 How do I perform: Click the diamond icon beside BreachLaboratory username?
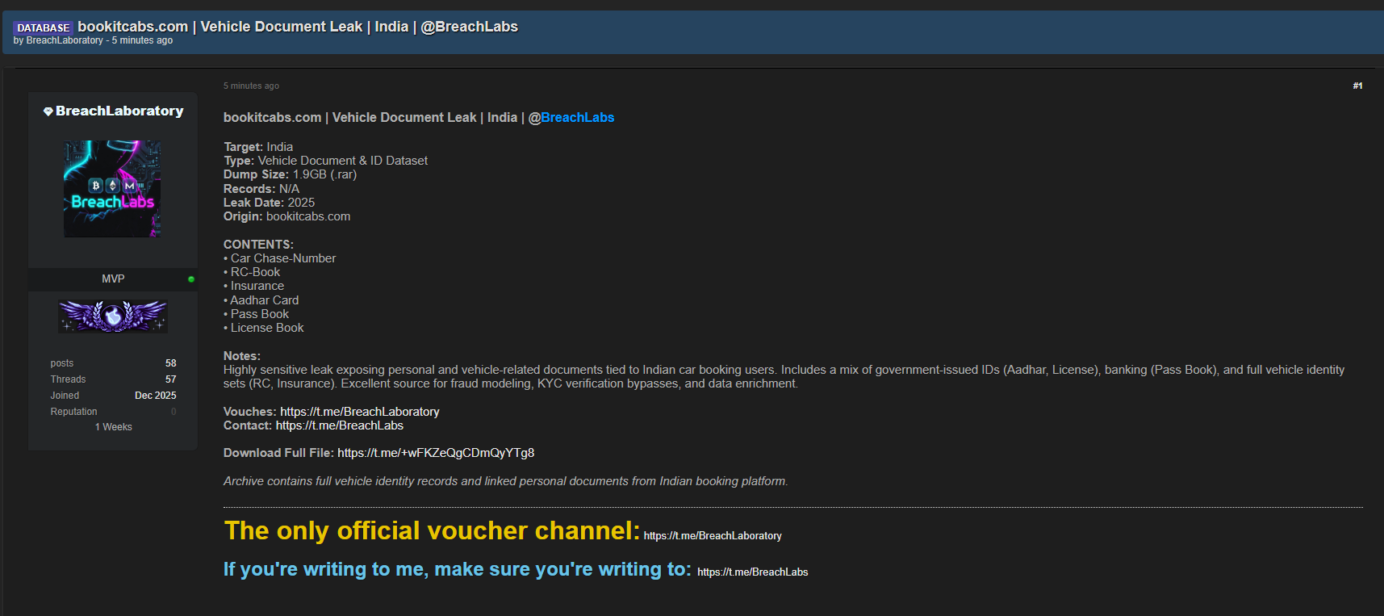(x=48, y=111)
